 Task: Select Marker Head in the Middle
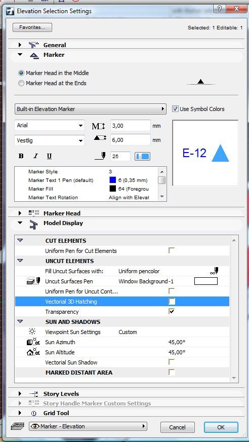21,73
